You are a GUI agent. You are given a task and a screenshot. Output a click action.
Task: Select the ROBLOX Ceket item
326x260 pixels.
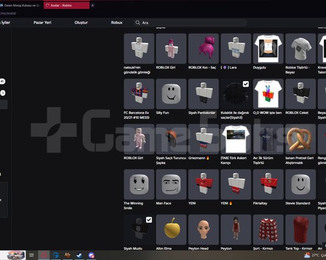pyautogui.click(x=301, y=93)
